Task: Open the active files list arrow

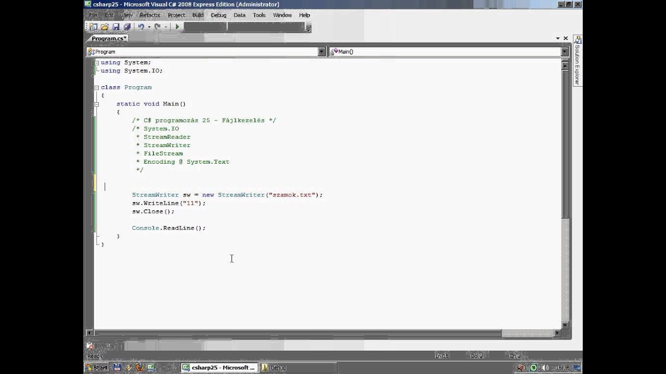Action: pyautogui.click(x=558, y=38)
